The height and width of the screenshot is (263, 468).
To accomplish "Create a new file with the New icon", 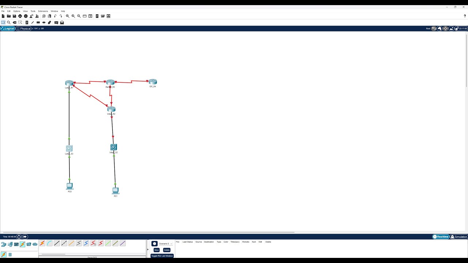I will (x=3, y=16).
